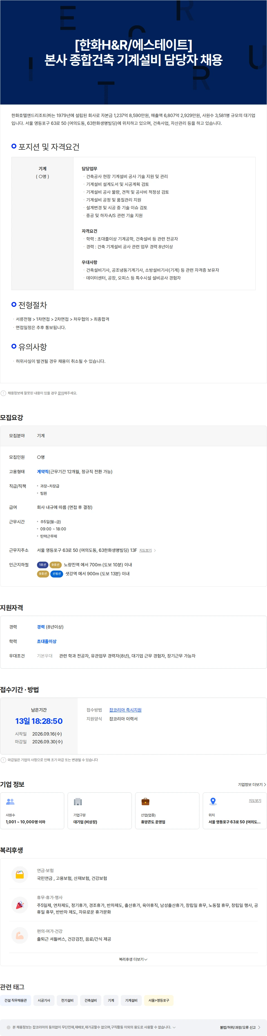Select the 서울>영등포구 tag

tap(159, 1000)
